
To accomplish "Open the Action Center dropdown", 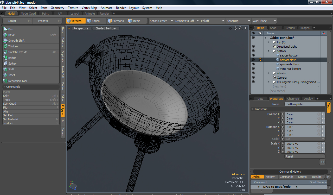I will [161, 21].
